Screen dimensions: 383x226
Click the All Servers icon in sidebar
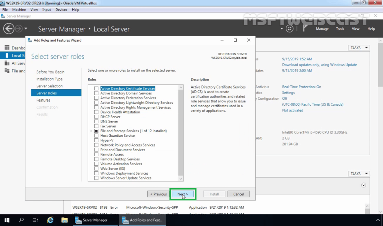(x=7, y=63)
